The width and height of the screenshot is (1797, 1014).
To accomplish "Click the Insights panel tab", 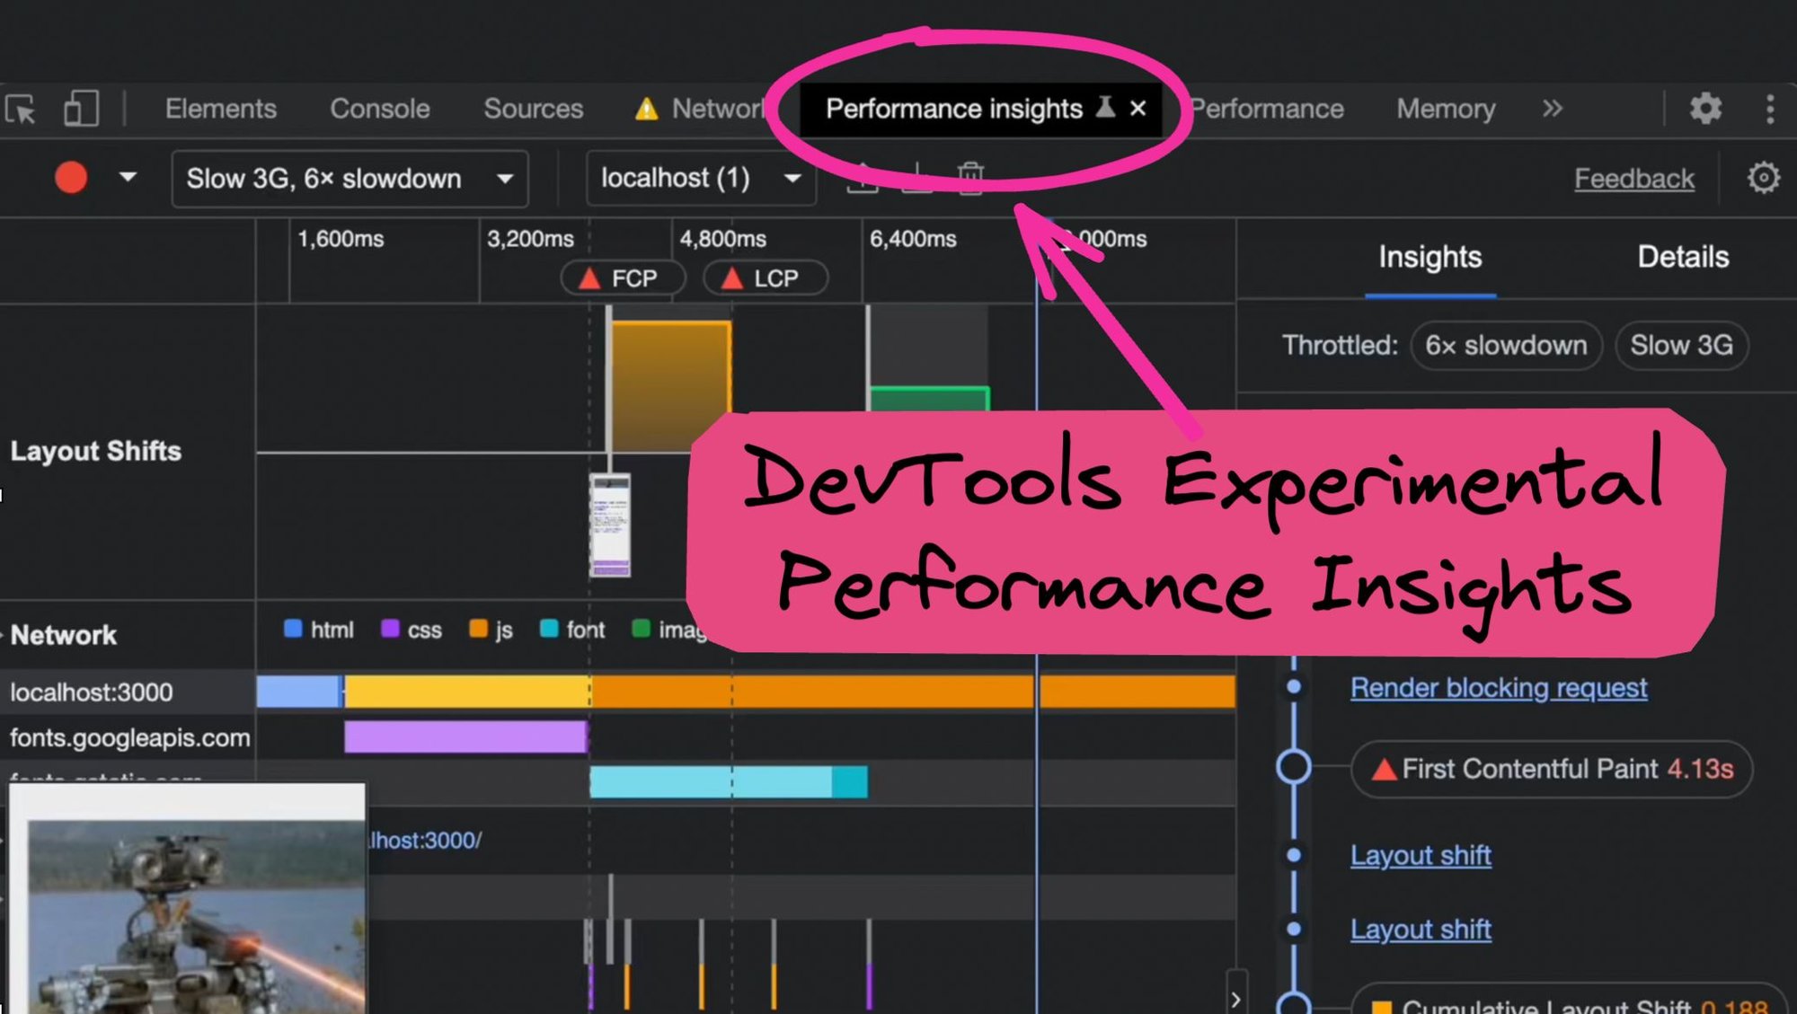I will point(1430,255).
